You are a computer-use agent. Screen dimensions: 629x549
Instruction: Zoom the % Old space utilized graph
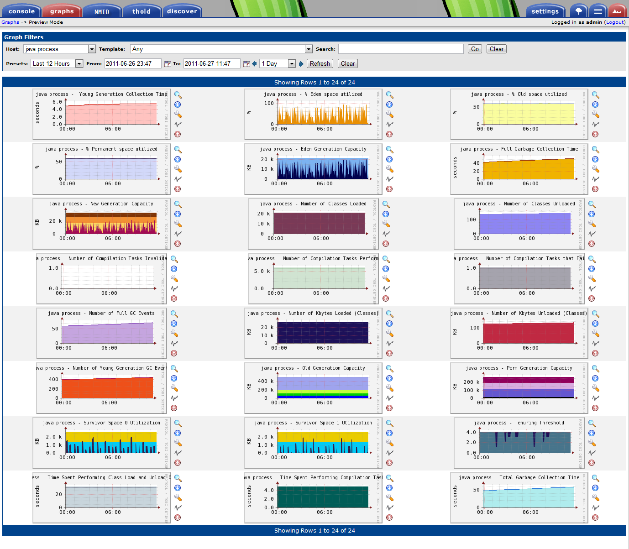pyautogui.click(x=596, y=95)
